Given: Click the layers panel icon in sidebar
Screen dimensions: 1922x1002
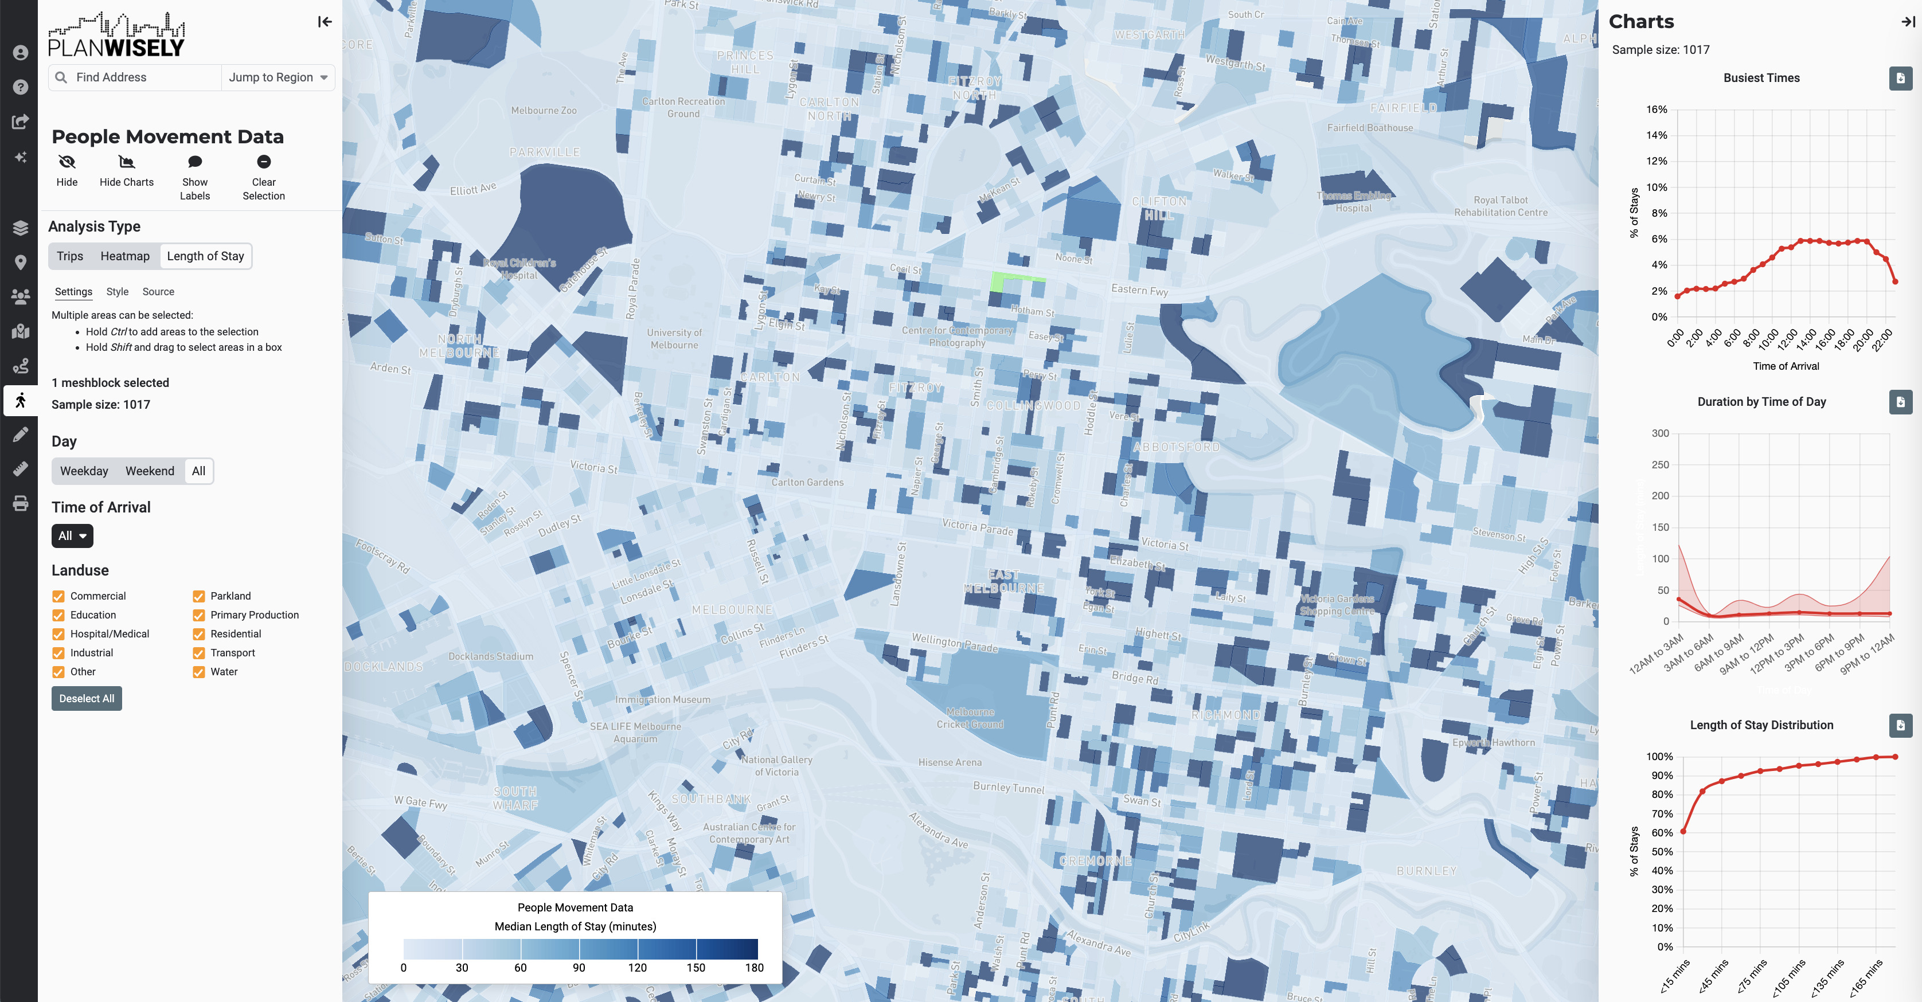Looking at the screenshot, I should tap(19, 225).
